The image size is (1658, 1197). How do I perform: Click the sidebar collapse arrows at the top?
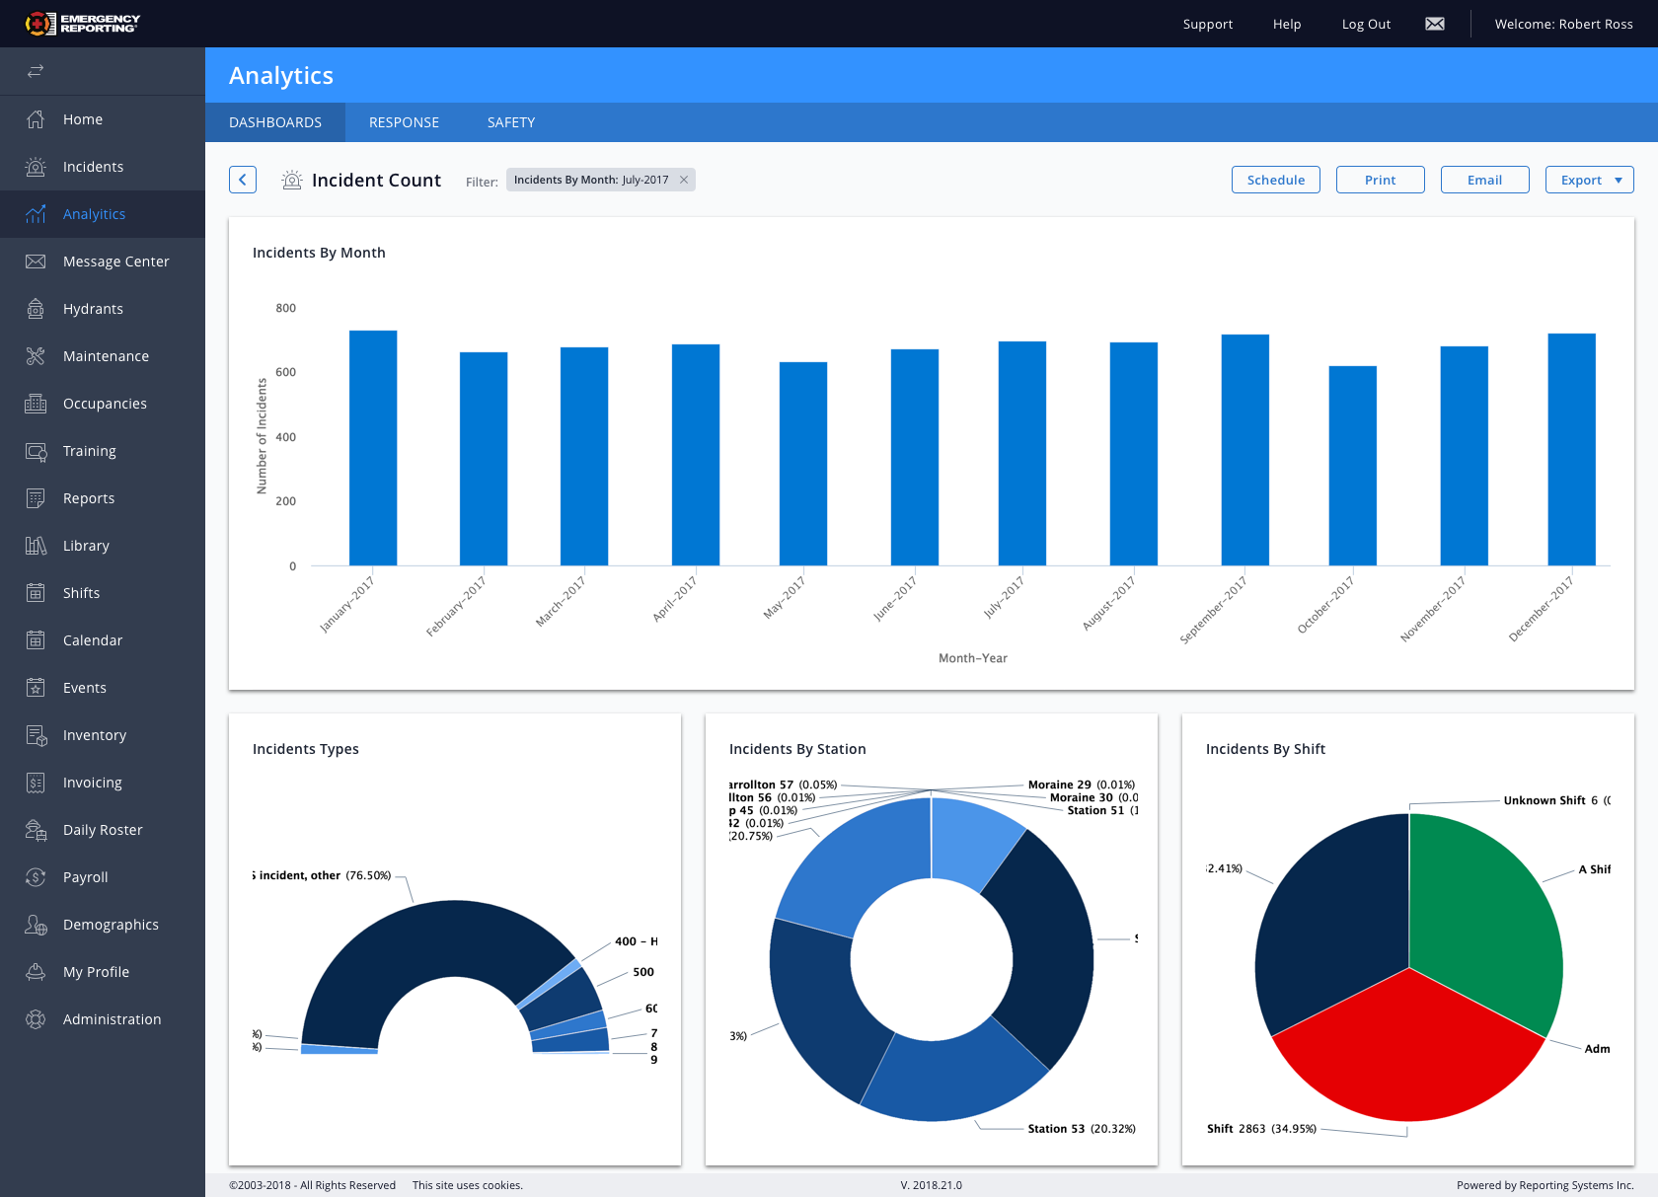(x=36, y=71)
